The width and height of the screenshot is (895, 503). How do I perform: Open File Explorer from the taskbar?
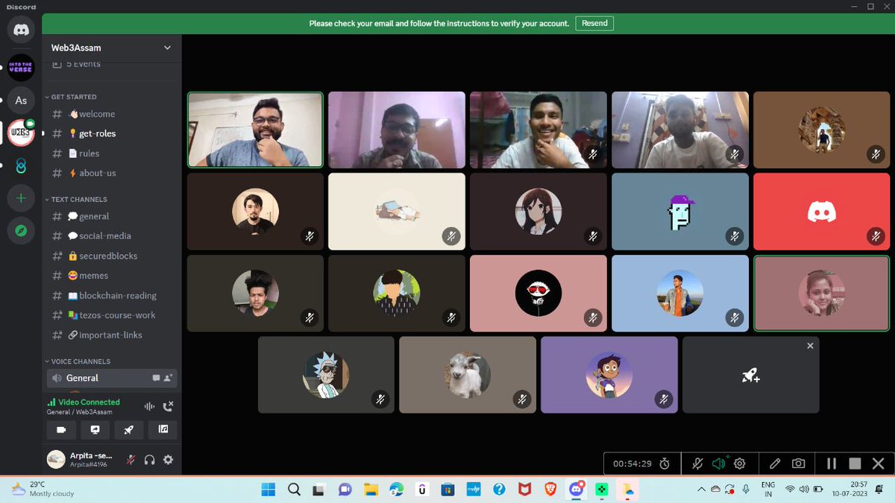(371, 490)
